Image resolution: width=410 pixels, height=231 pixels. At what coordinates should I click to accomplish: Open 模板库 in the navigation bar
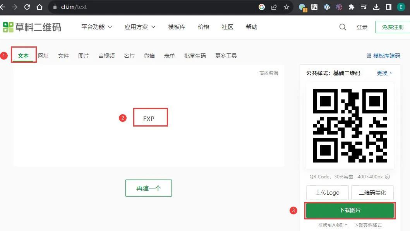tap(177, 27)
